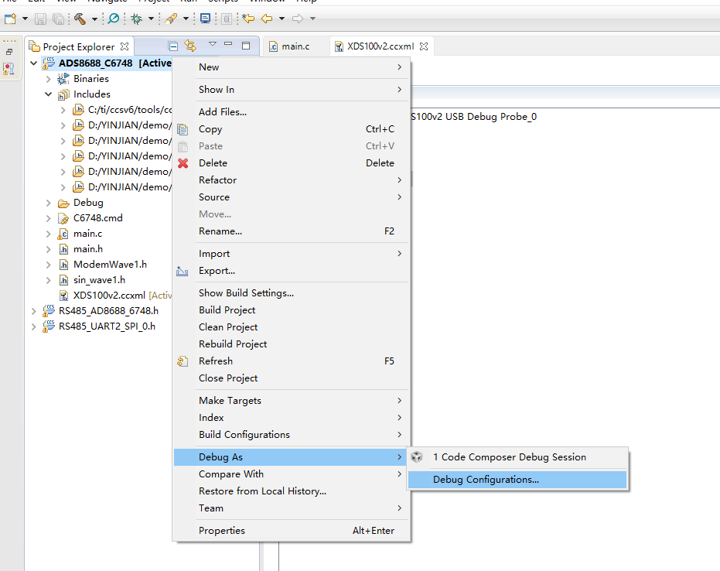Open the Project menu in the menu bar
The image size is (720, 571).
click(155, 2)
